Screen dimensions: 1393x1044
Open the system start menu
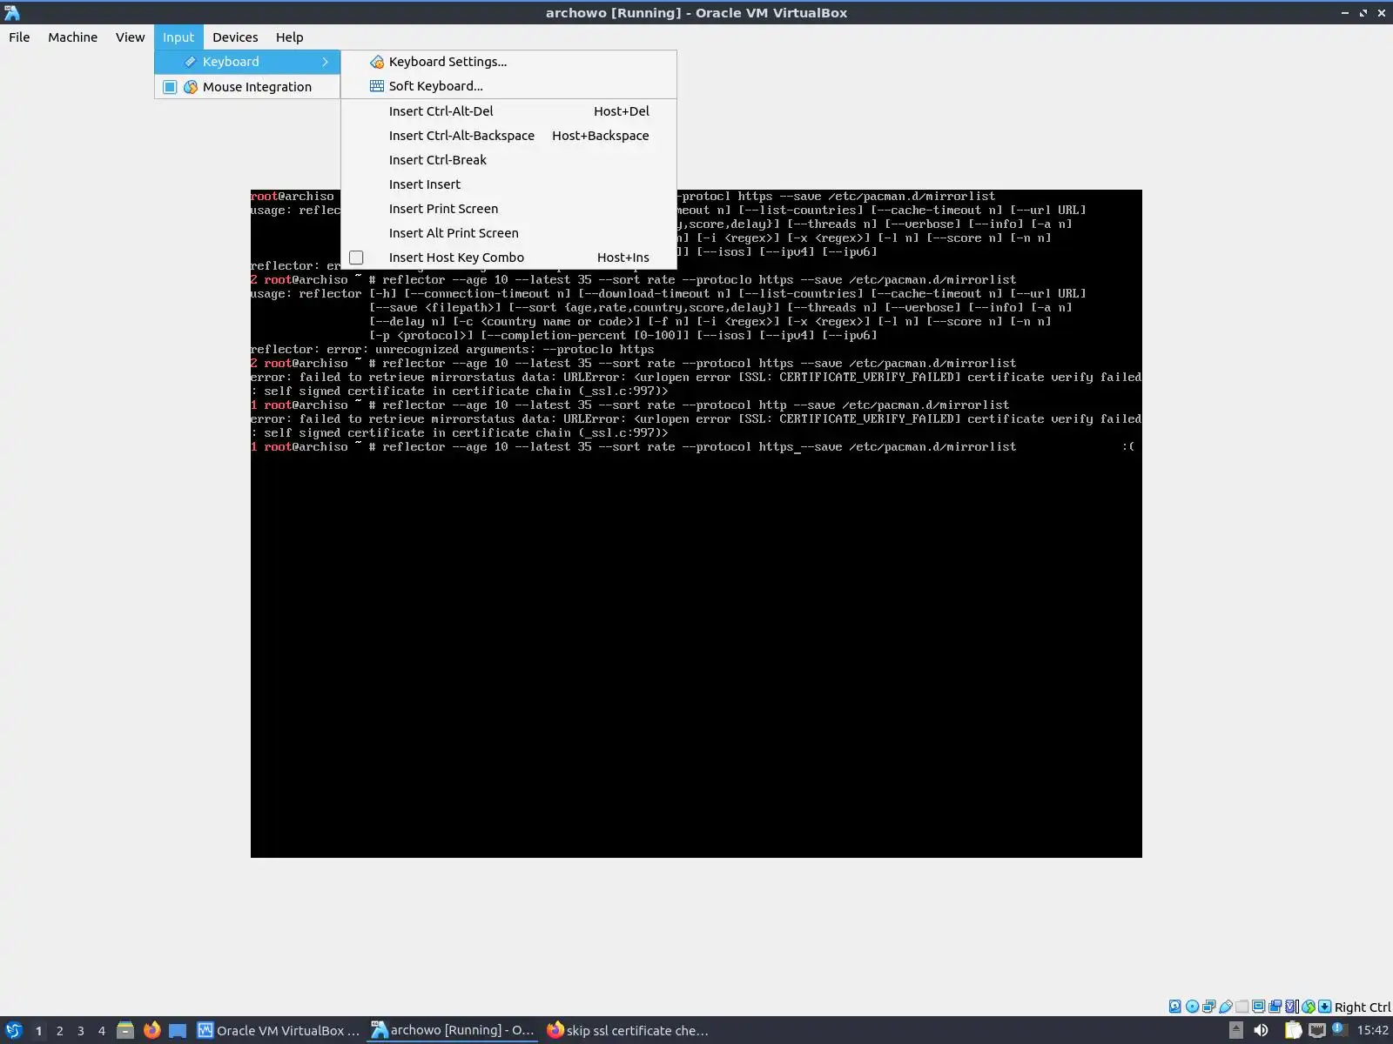click(13, 1030)
